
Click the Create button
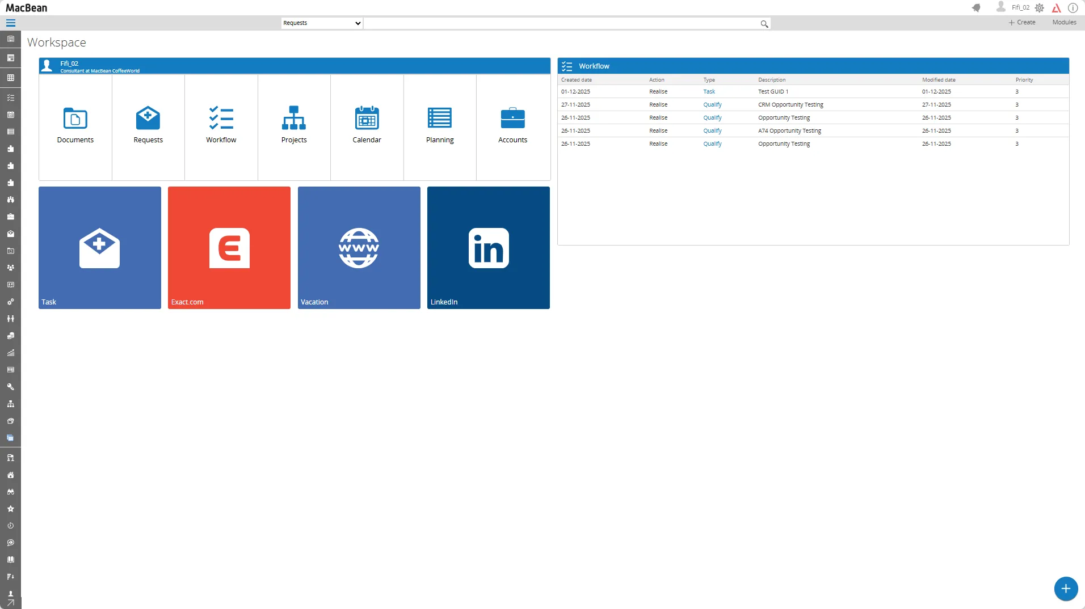click(x=1022, y=23)
